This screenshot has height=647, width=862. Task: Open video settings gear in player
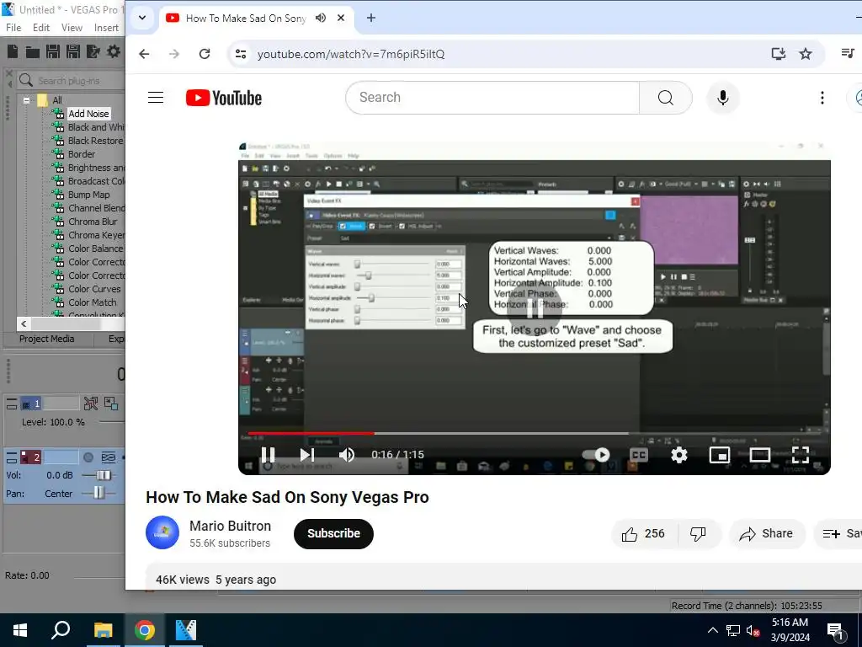[679, 455]
